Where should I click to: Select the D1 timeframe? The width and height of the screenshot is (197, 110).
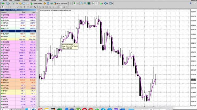60,7
